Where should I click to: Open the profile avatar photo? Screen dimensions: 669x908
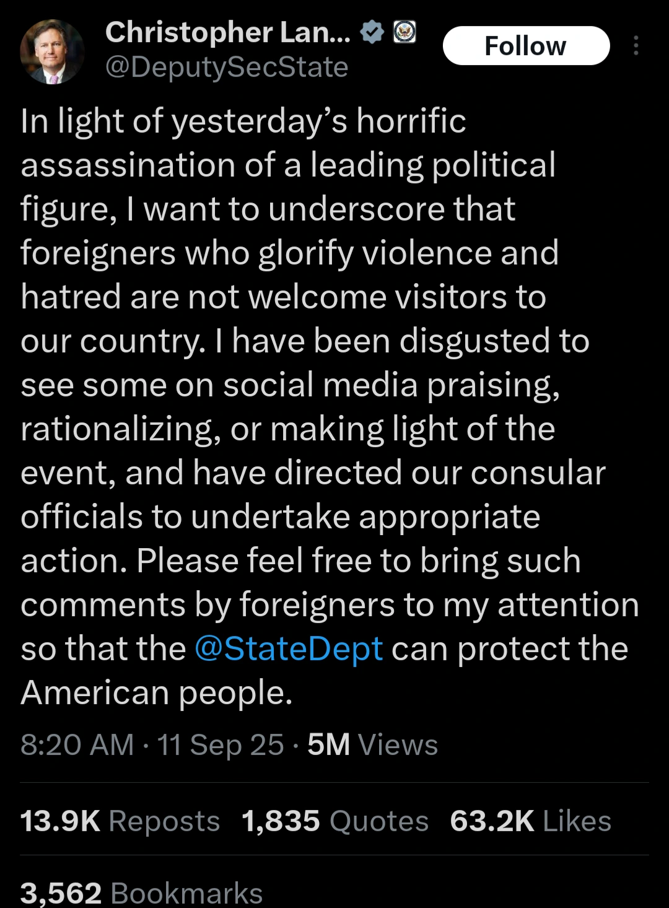52,51
